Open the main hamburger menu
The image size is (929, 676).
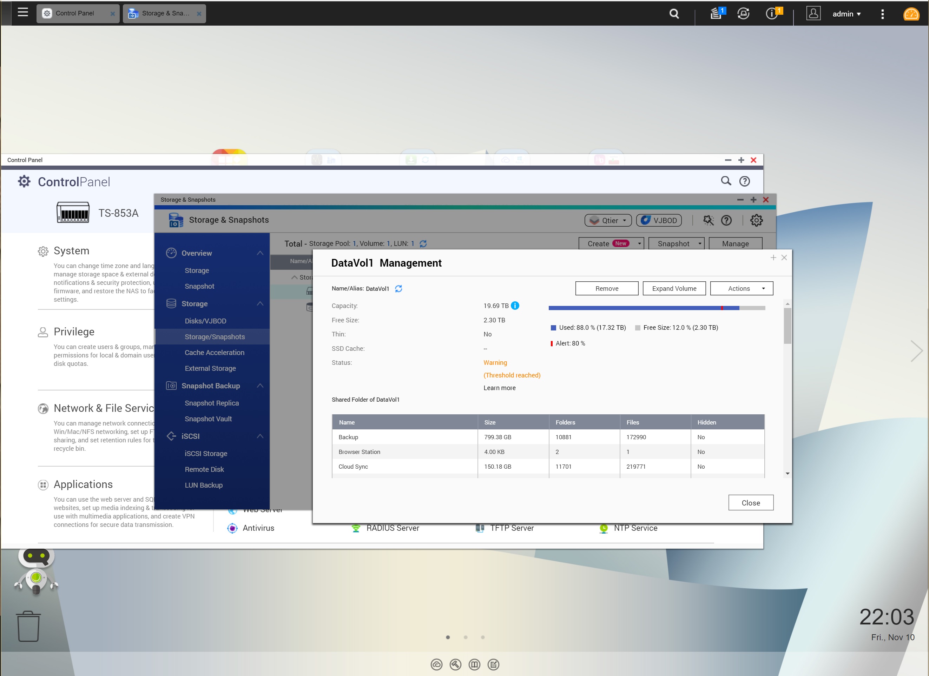tap(23, 12)
